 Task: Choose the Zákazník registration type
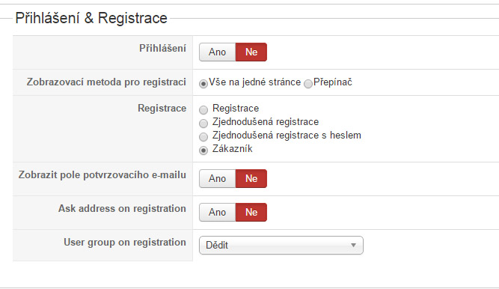point(203,150)
